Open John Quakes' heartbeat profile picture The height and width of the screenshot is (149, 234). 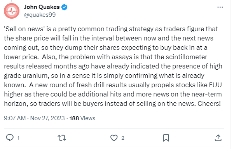[x=12, y=11]
